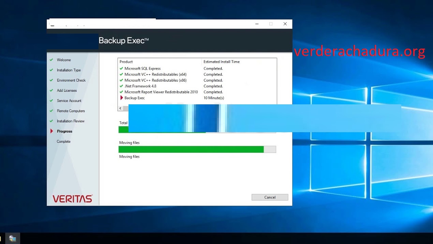Image resolution: width=433 pixels, height=244 pixels.
Task: Select the .Net Framework 4.8 row
Action: tap(197, 86)
